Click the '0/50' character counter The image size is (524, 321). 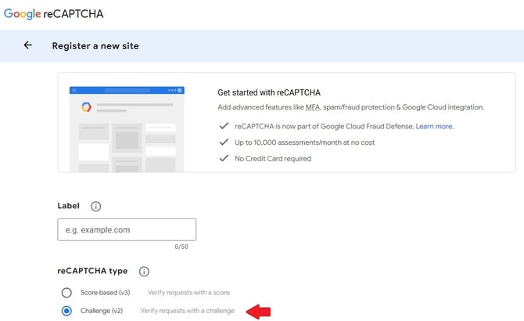coord(181,247)
